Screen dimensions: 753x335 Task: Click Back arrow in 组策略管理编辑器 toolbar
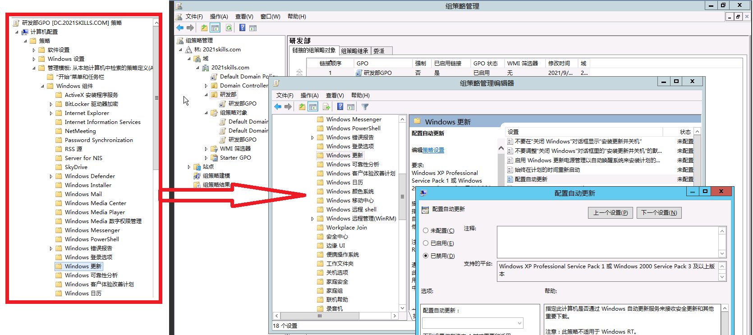coord(278,107)
